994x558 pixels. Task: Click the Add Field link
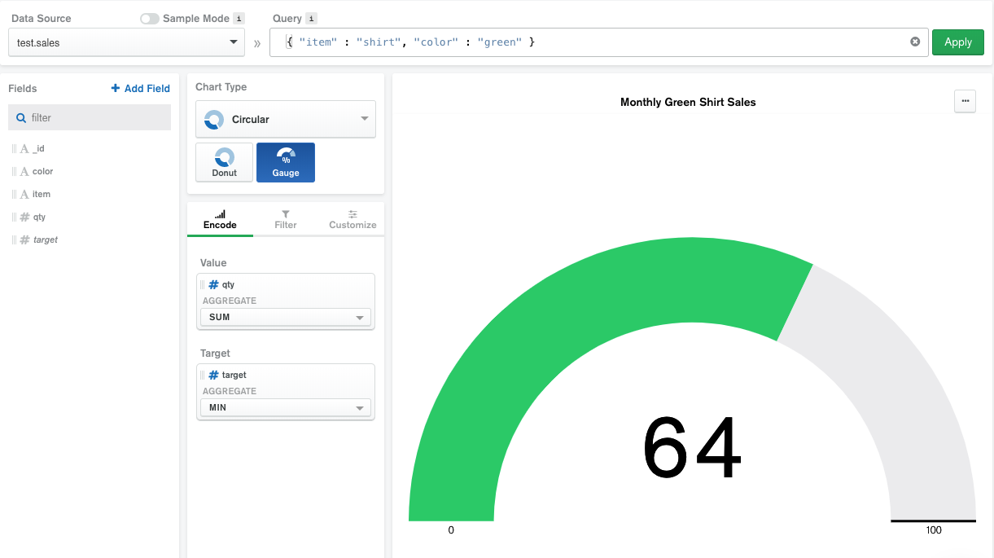[140, 89]
